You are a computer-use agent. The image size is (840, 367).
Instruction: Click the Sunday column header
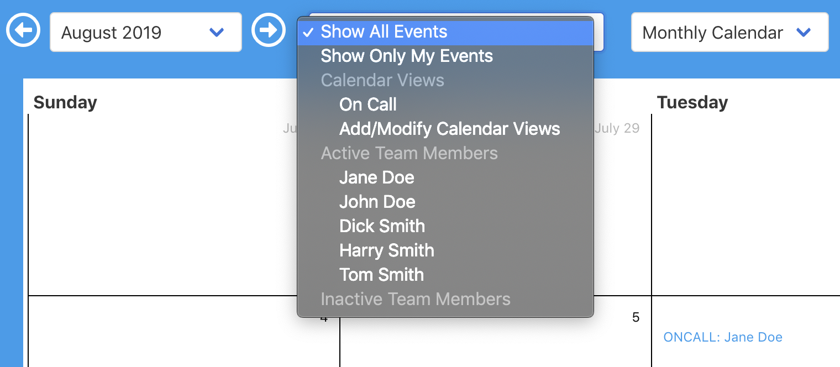(65, 102)
